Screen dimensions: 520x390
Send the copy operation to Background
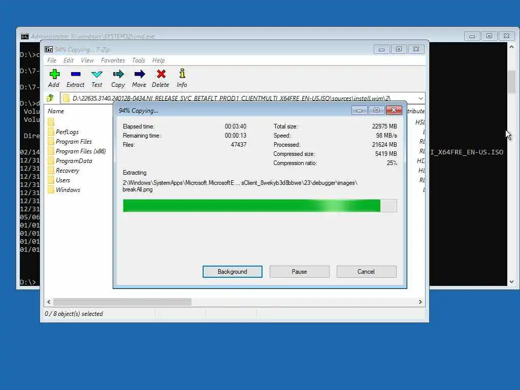(233, 272)
